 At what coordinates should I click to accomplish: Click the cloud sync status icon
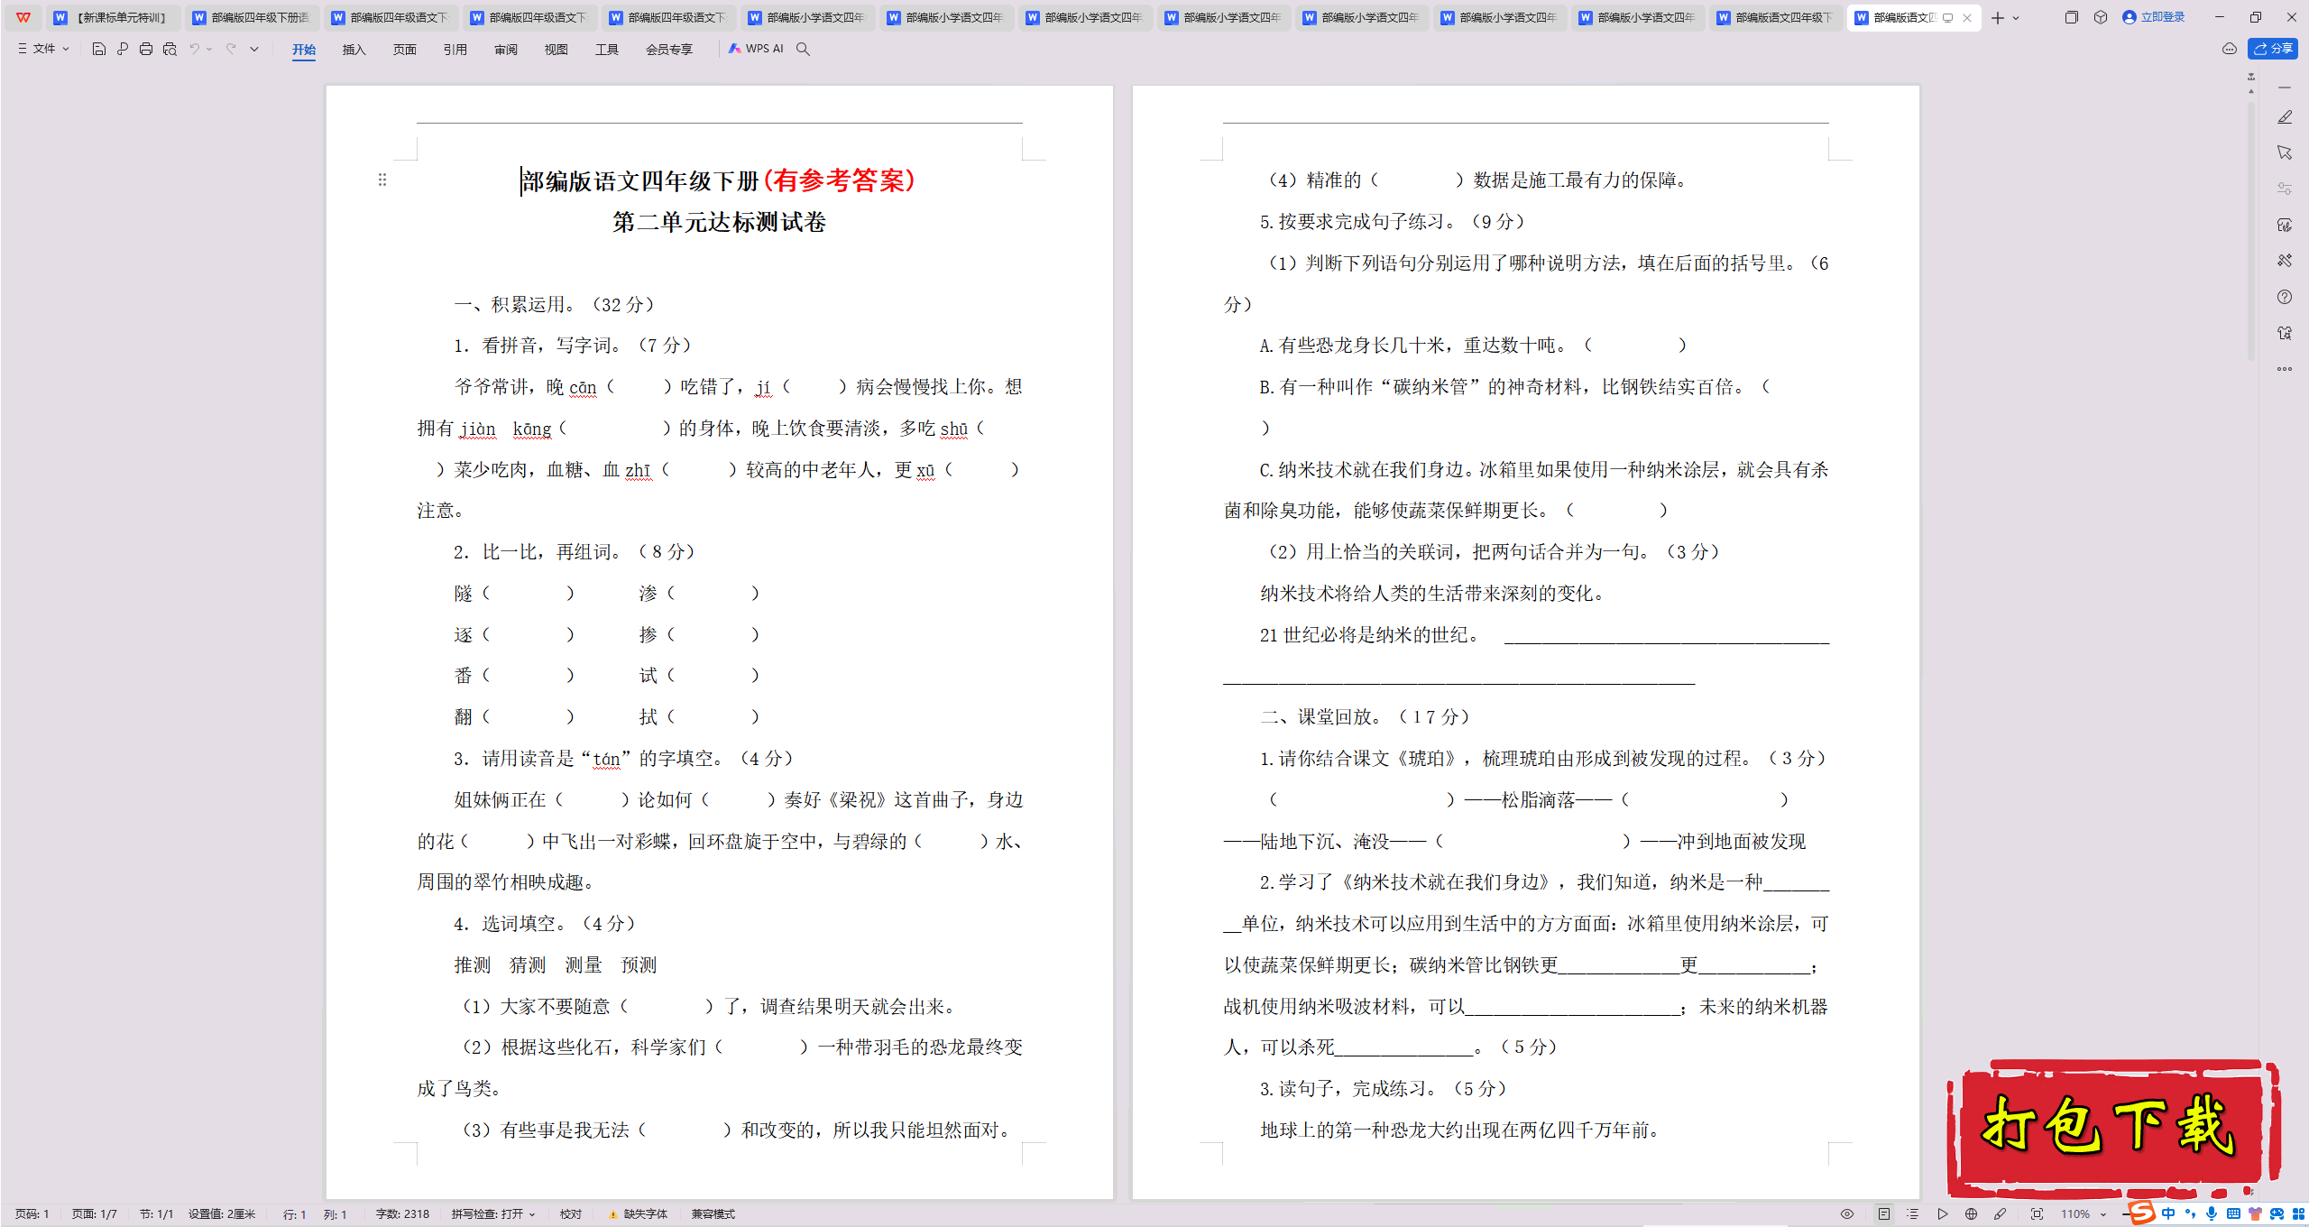pyautogui.click(x=2229, y=49)
